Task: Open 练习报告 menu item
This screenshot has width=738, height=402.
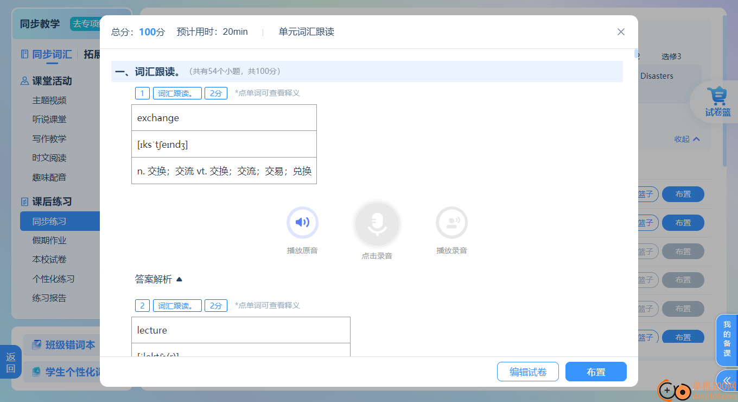Action: tap(49, 298)
